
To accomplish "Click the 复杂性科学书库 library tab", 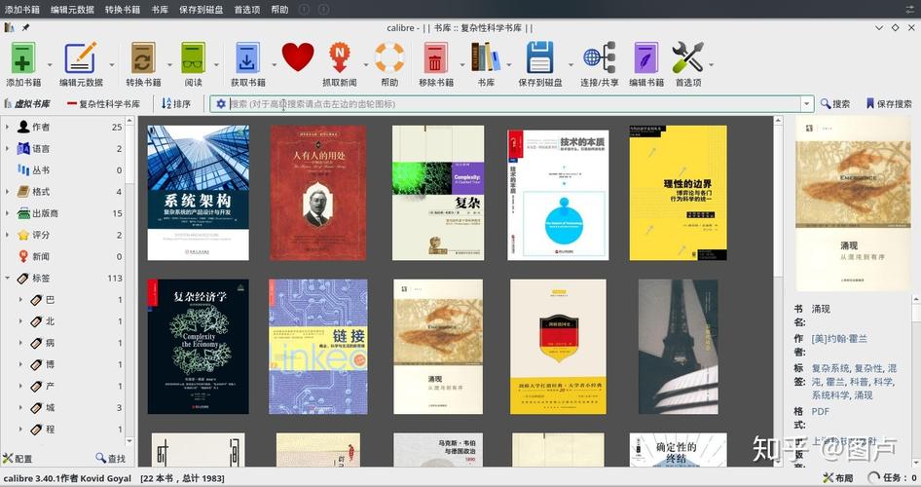I will click(x=103, y=104).
